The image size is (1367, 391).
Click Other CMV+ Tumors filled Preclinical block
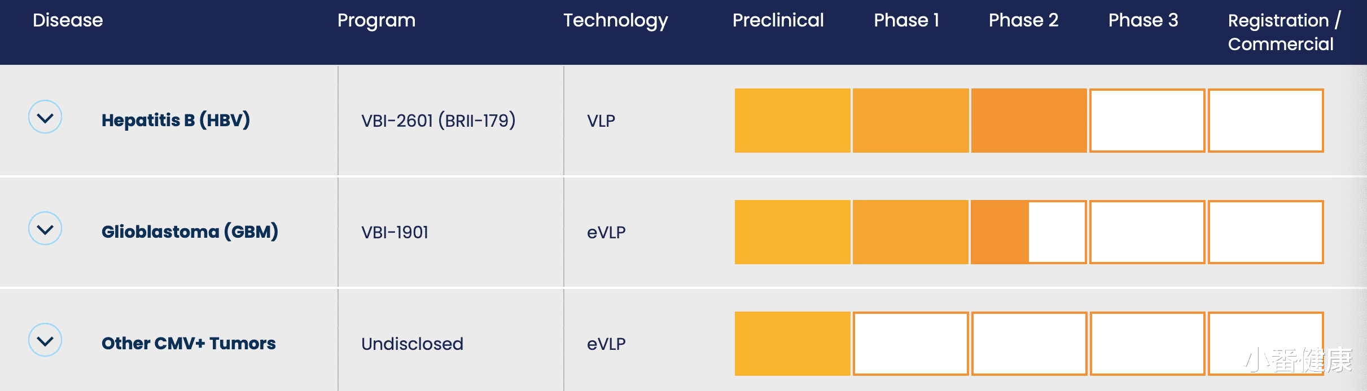point(792,344)
